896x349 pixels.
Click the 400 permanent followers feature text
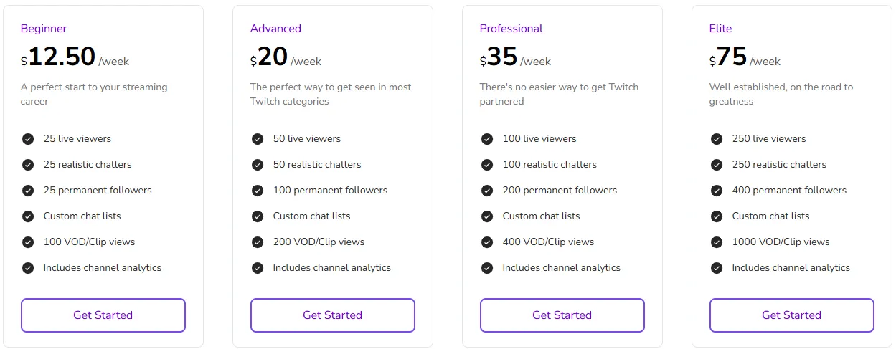[x=789, y=191]
